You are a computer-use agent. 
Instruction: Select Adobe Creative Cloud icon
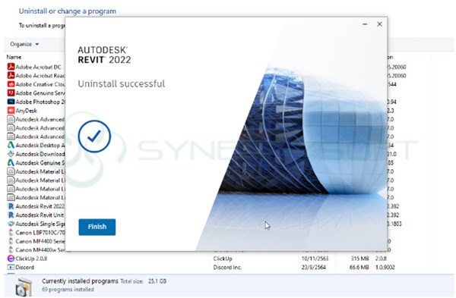(11, 84)
